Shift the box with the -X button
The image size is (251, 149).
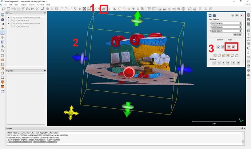click(214, 63)
